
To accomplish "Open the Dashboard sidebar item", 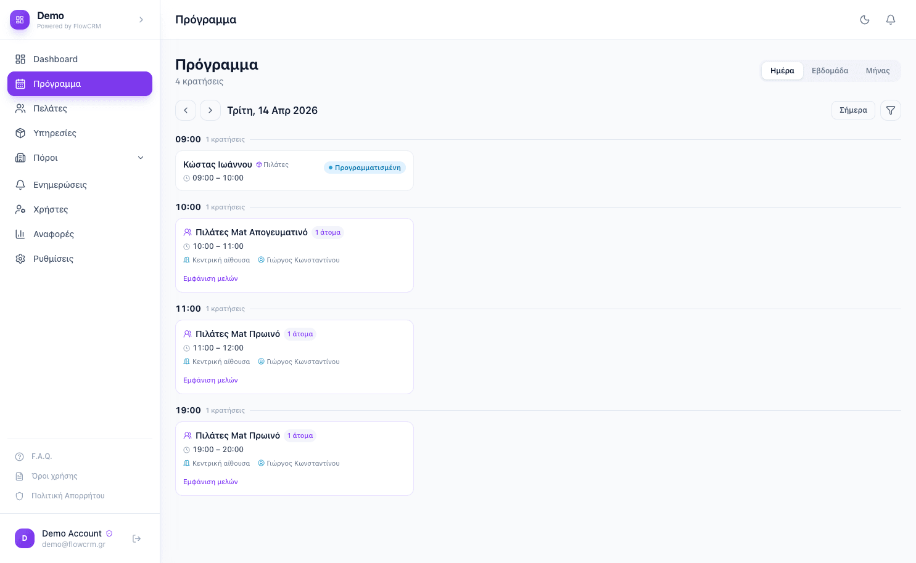I will 80,59.
